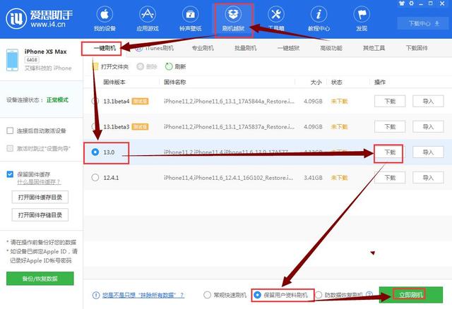Click 未下载 status in the 13.1beta3 row
This screenshot has width=452, height=309.
point(339,127)
